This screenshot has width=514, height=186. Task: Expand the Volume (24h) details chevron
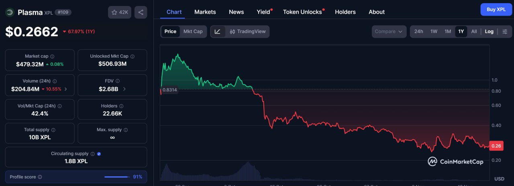coord(66,89)
